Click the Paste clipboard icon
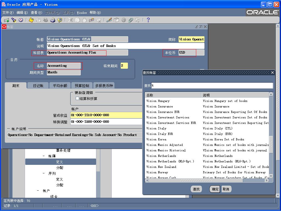The height and width of the screenshot is (211, 281). (x=85, y=20)
